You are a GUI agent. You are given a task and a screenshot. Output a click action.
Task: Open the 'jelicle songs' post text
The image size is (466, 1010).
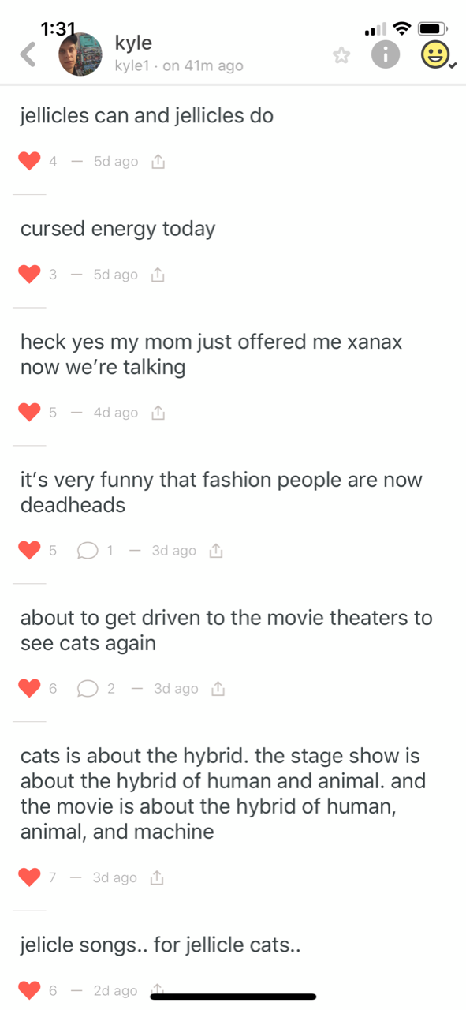(x=161, y=944)
